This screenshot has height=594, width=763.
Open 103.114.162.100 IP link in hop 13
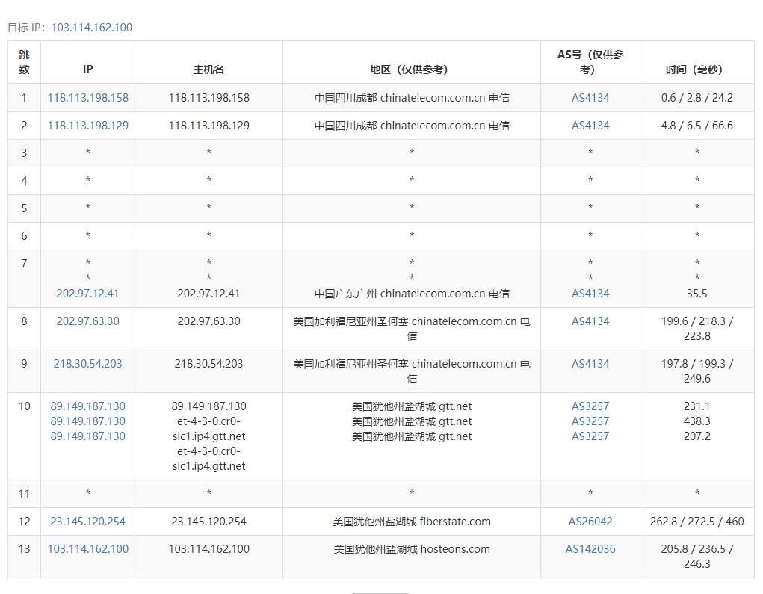87,549
